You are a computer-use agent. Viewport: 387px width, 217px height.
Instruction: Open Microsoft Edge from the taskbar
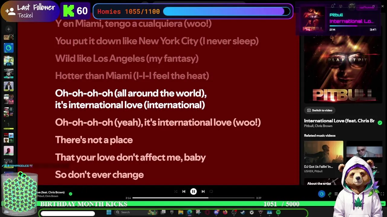[x=190, y=212]
